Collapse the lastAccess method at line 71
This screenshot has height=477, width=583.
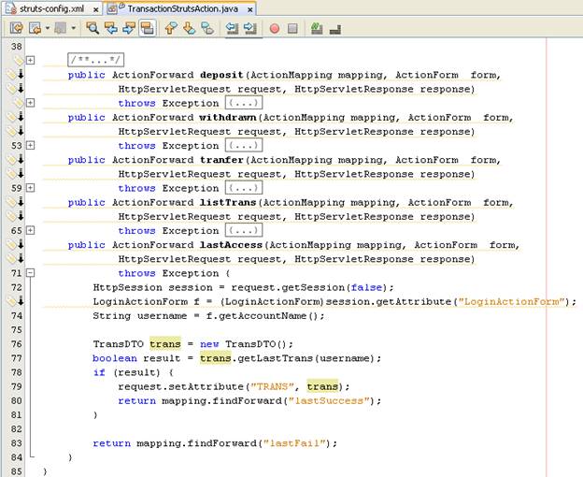(31, 273)
